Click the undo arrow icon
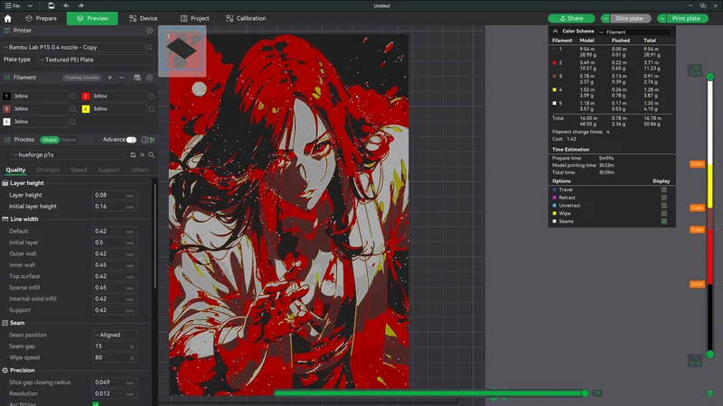 (66, 5)
